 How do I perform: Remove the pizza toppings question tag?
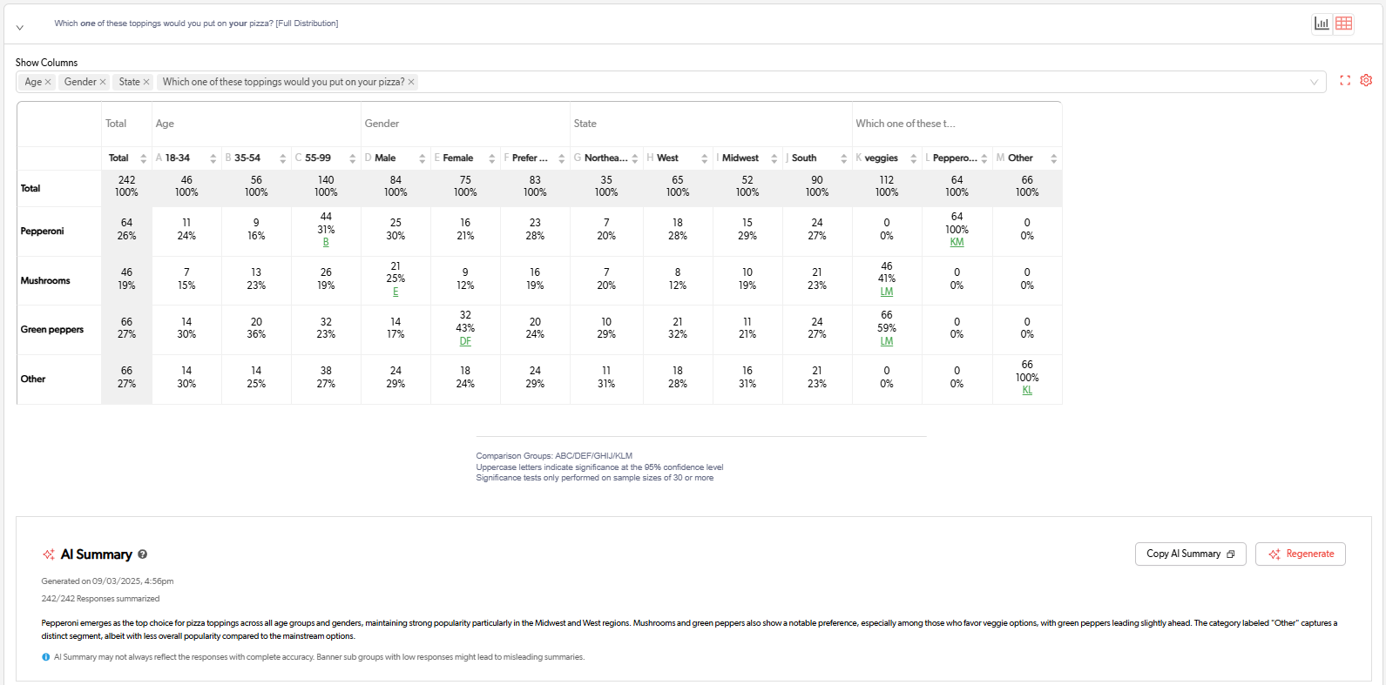point(411,82)
